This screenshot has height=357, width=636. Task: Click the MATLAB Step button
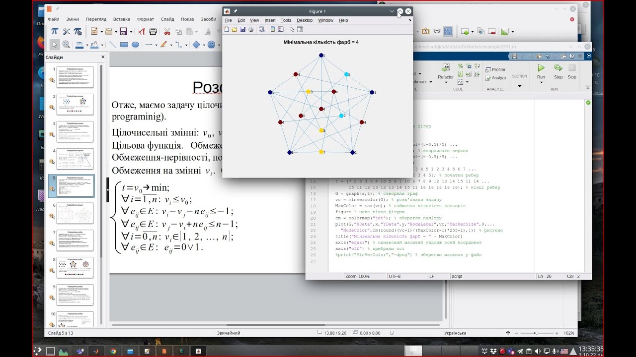(558, 70)
